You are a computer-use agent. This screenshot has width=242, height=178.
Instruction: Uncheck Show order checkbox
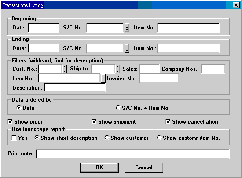click(x=10, y=122)
